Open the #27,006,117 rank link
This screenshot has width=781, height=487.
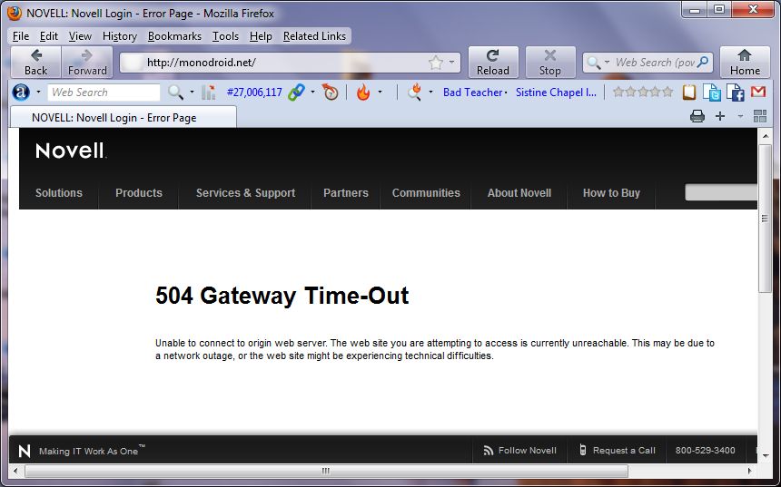click(254, 92)
